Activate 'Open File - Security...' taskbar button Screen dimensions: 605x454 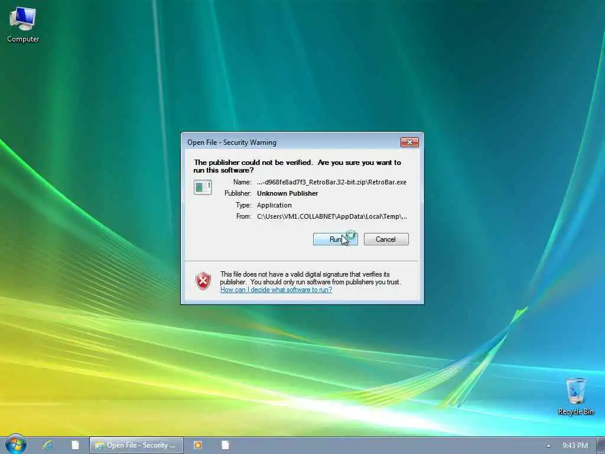click(136, 445)
